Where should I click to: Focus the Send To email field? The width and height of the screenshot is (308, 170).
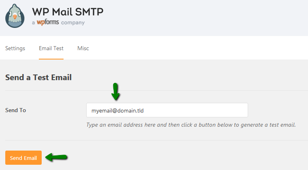tap(167, 110)
